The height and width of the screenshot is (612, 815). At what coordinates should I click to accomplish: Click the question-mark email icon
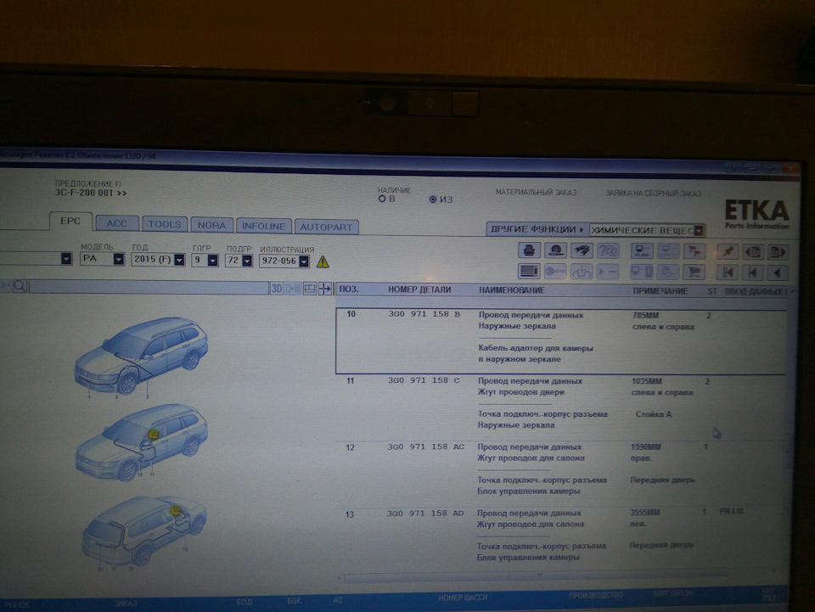[608, 251]
